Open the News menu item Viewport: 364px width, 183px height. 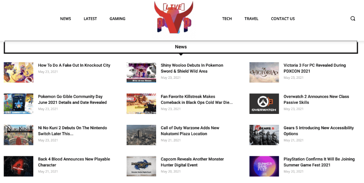66,19
